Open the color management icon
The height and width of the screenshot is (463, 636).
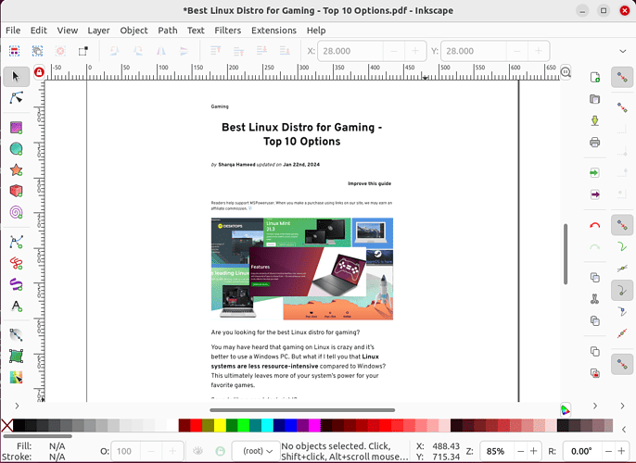[565, 410]
